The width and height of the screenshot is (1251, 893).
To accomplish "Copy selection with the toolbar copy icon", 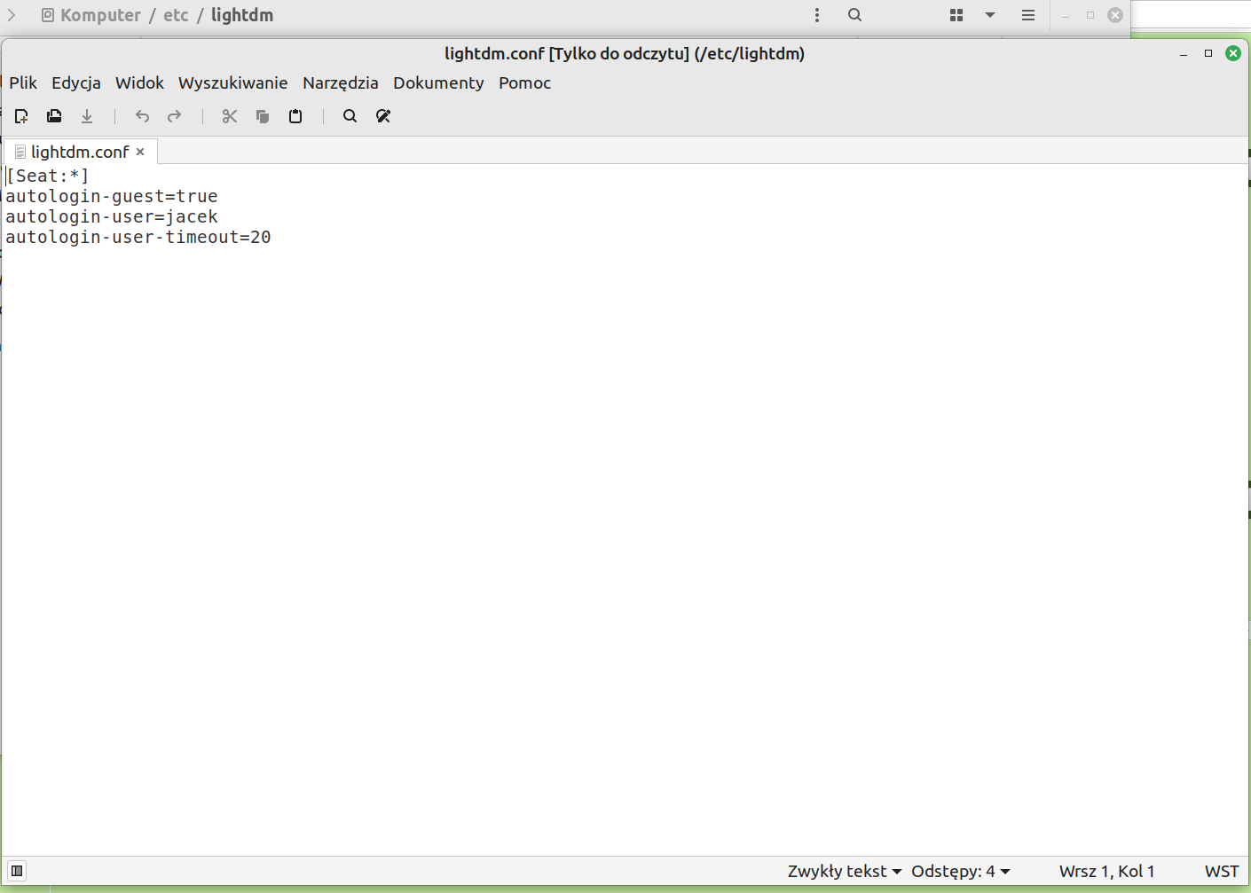I will click(263, 116).
